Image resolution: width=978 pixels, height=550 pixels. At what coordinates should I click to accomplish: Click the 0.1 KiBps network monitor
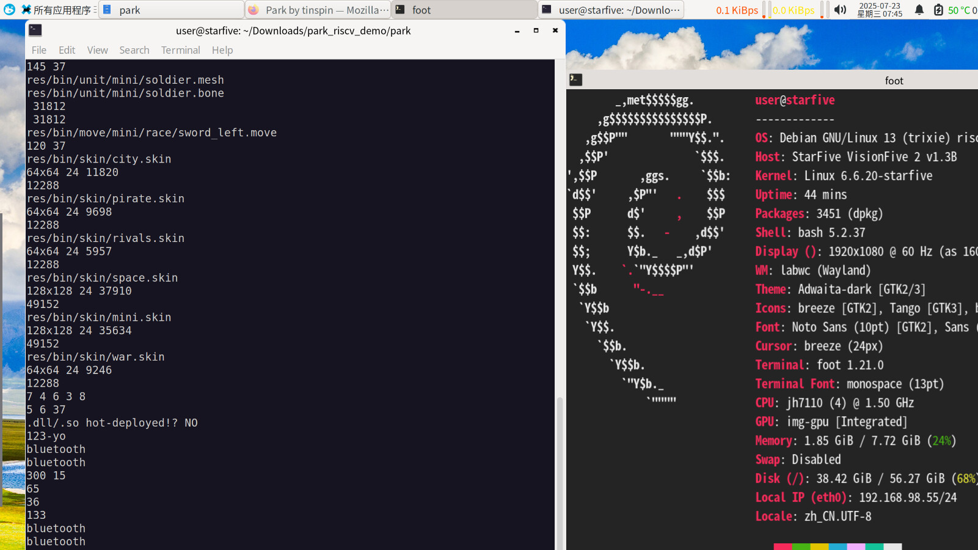(737, 10)
